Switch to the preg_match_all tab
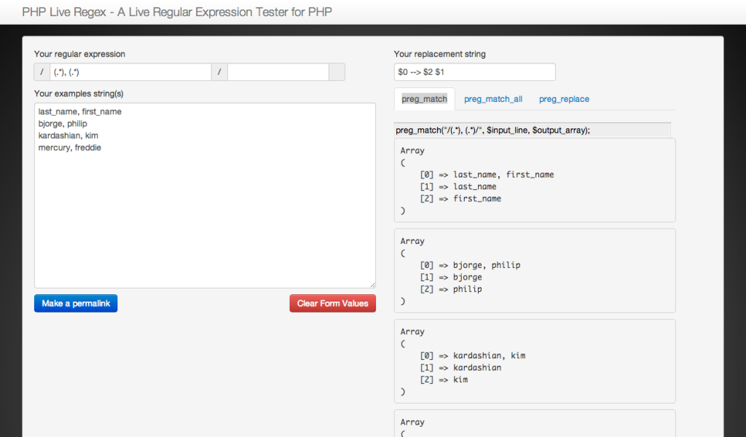The height and width of the screenshot is (437, 746). pyautogui.click(x=493, y=99)
